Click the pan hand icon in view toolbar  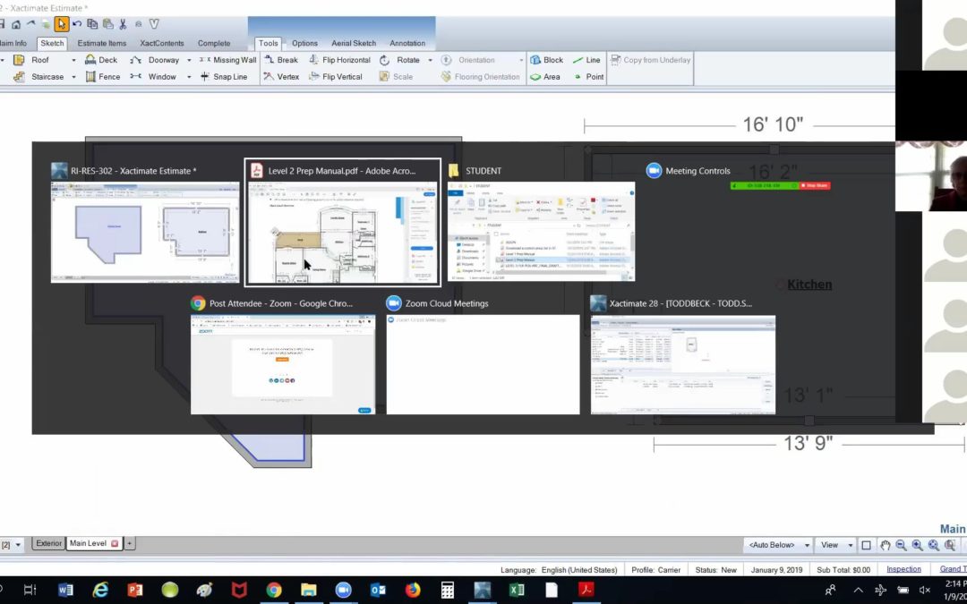point(885,545)
